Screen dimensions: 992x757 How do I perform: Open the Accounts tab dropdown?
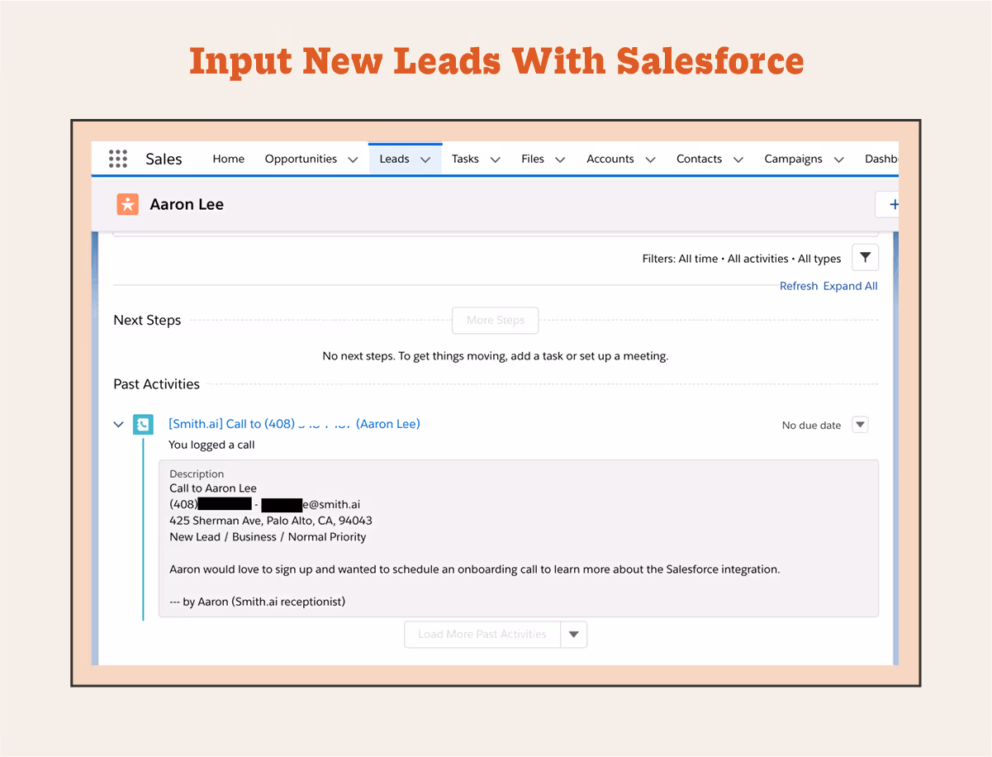pos(650,159)
